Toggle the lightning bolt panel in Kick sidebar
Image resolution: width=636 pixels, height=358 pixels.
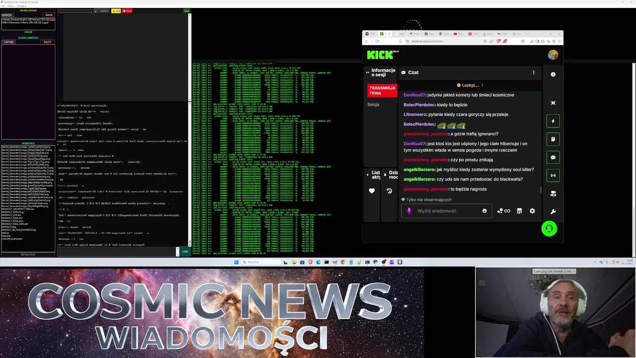553,121
